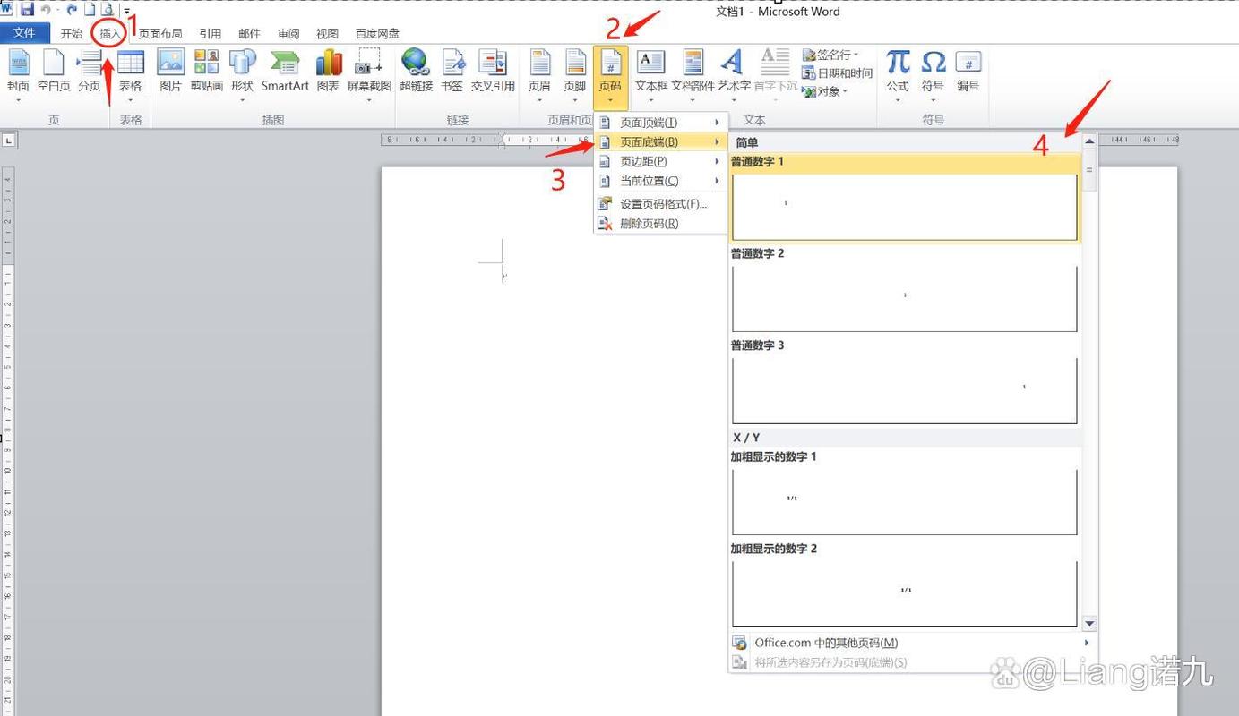This screenshot has height=716, width=1239.
Task: Click the 首字下沉 drop cap button
Action: [775, 75]
